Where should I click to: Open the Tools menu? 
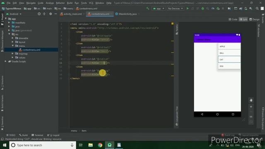[84, 3]
